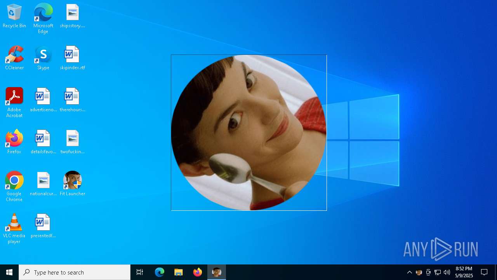Select the detailsfavo Word document

[x=43, y=142]
